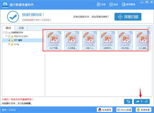The height and width of the screenshot is (113, 154).
Task: Open the 购买 purchase icon
Action: [x=111, y=5]
